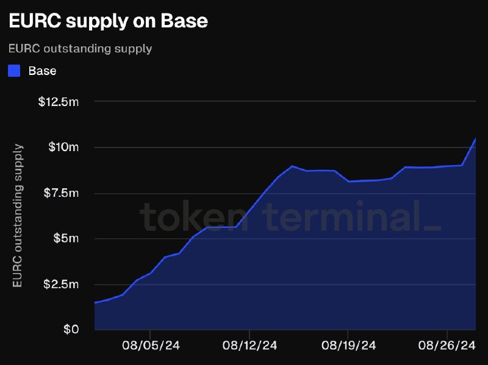Select the 08/05/24 date tick
488x365 pixels.
tap(151, 346)
